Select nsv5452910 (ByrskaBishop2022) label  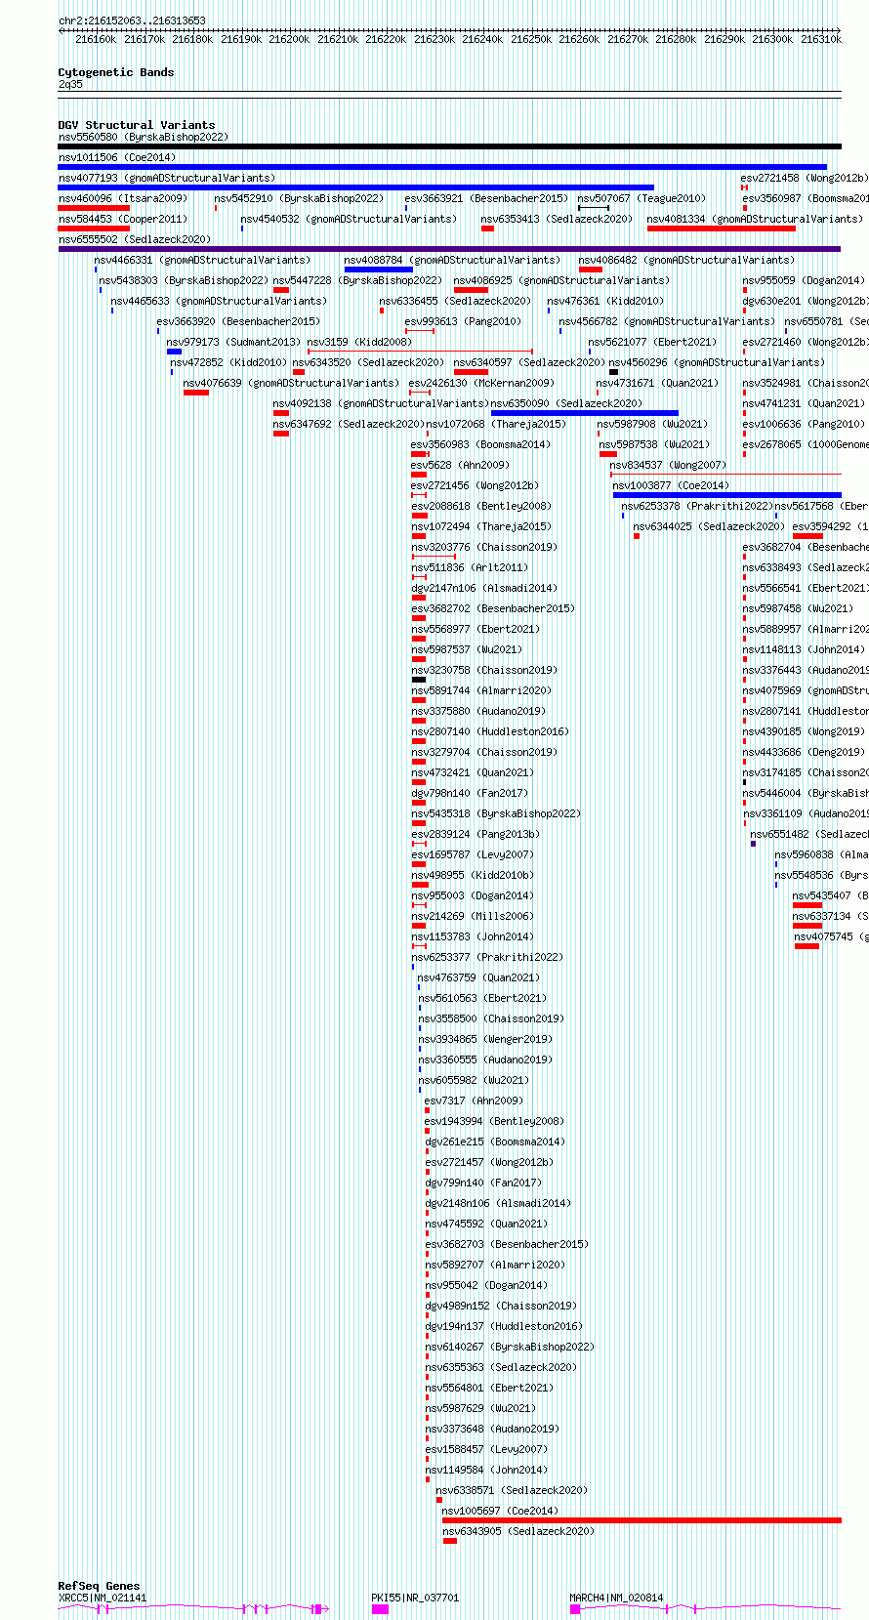click(299, 199)
